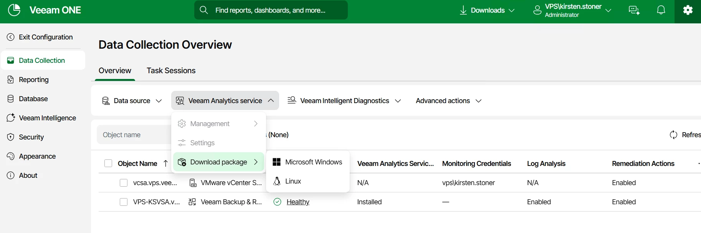Image resolution: width=701 pixels, height=233 pixels.
Task: Click the Database sidebar icon
Action: [11, 99]
